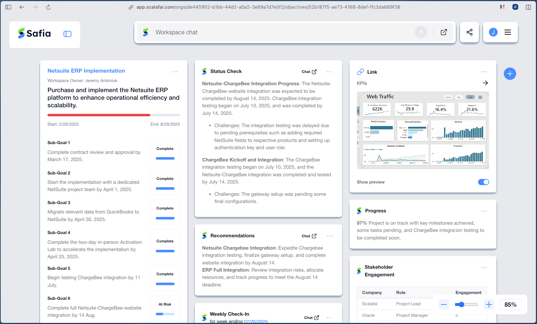This screenshot has height=324, width=537.
Task: Open Stakeholder Engagement options menu
Action: tap(484, 268)
